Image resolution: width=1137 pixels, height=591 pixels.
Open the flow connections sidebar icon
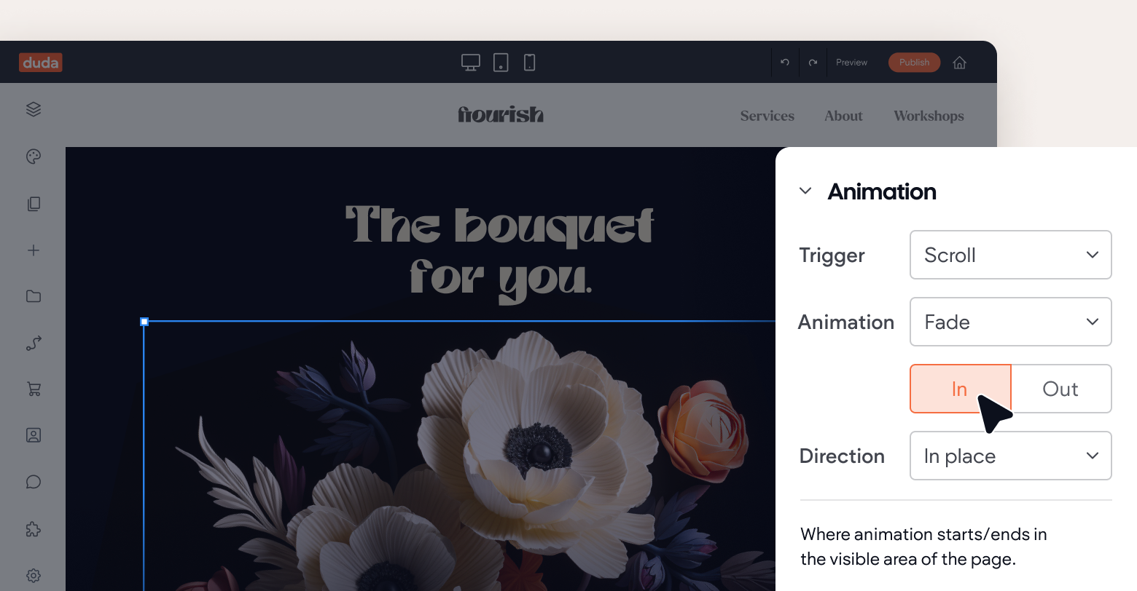tap(34, 343)
